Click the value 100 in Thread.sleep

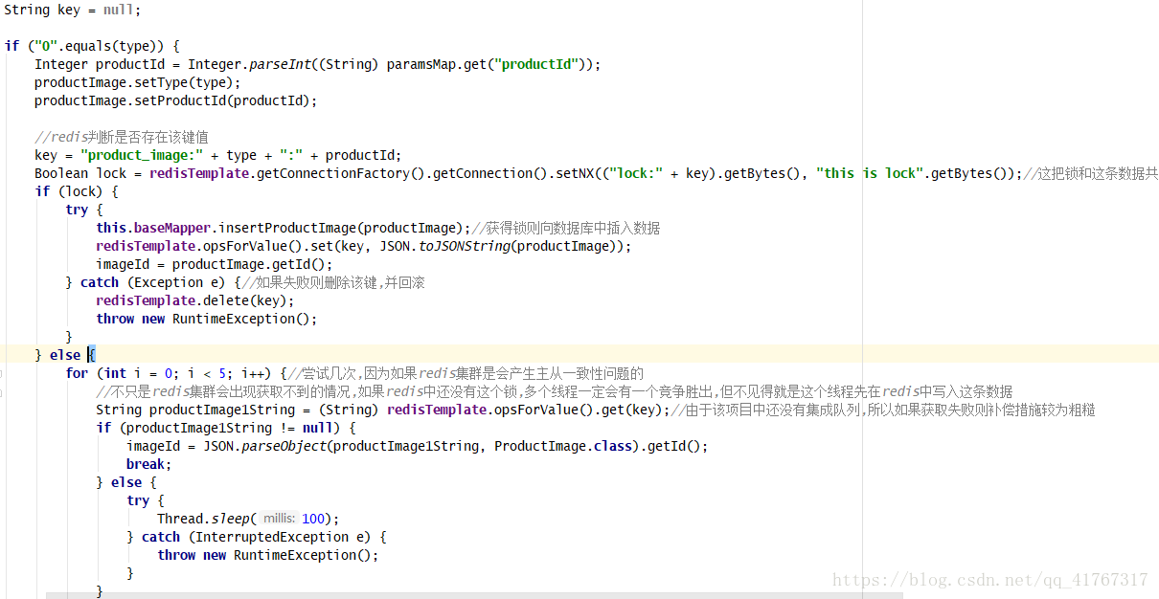[313, 519]
